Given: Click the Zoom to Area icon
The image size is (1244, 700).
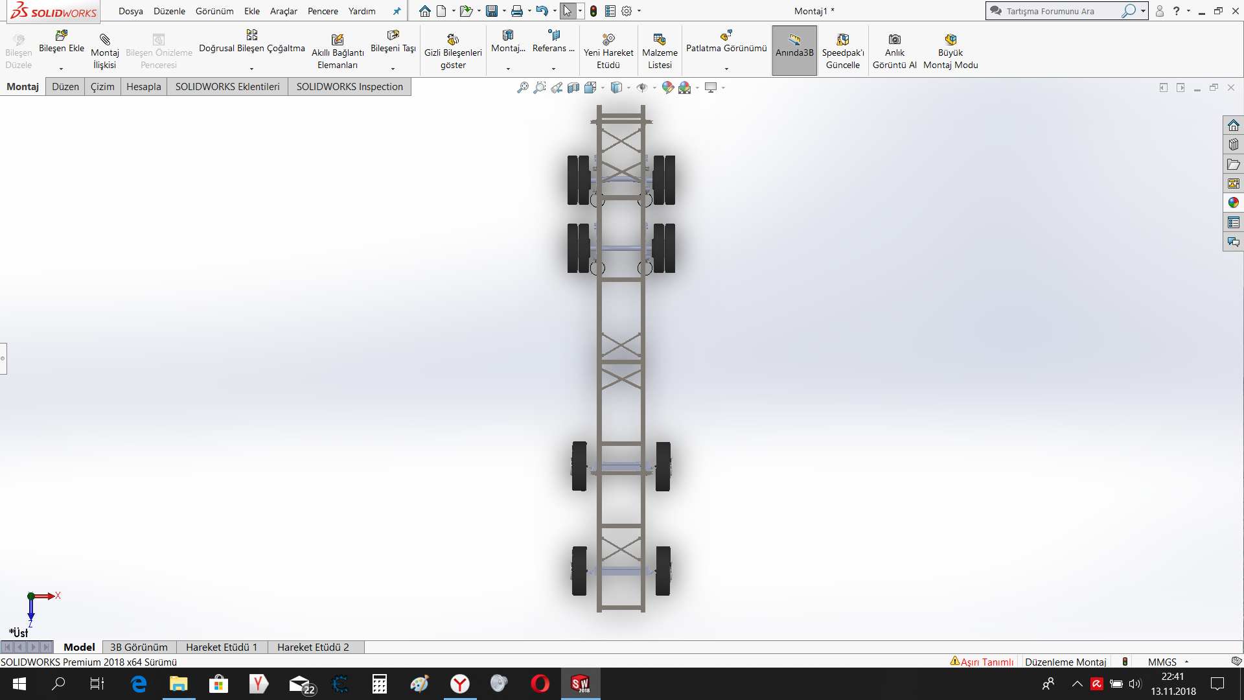Looking at the screenshot, I should [540, 87].
